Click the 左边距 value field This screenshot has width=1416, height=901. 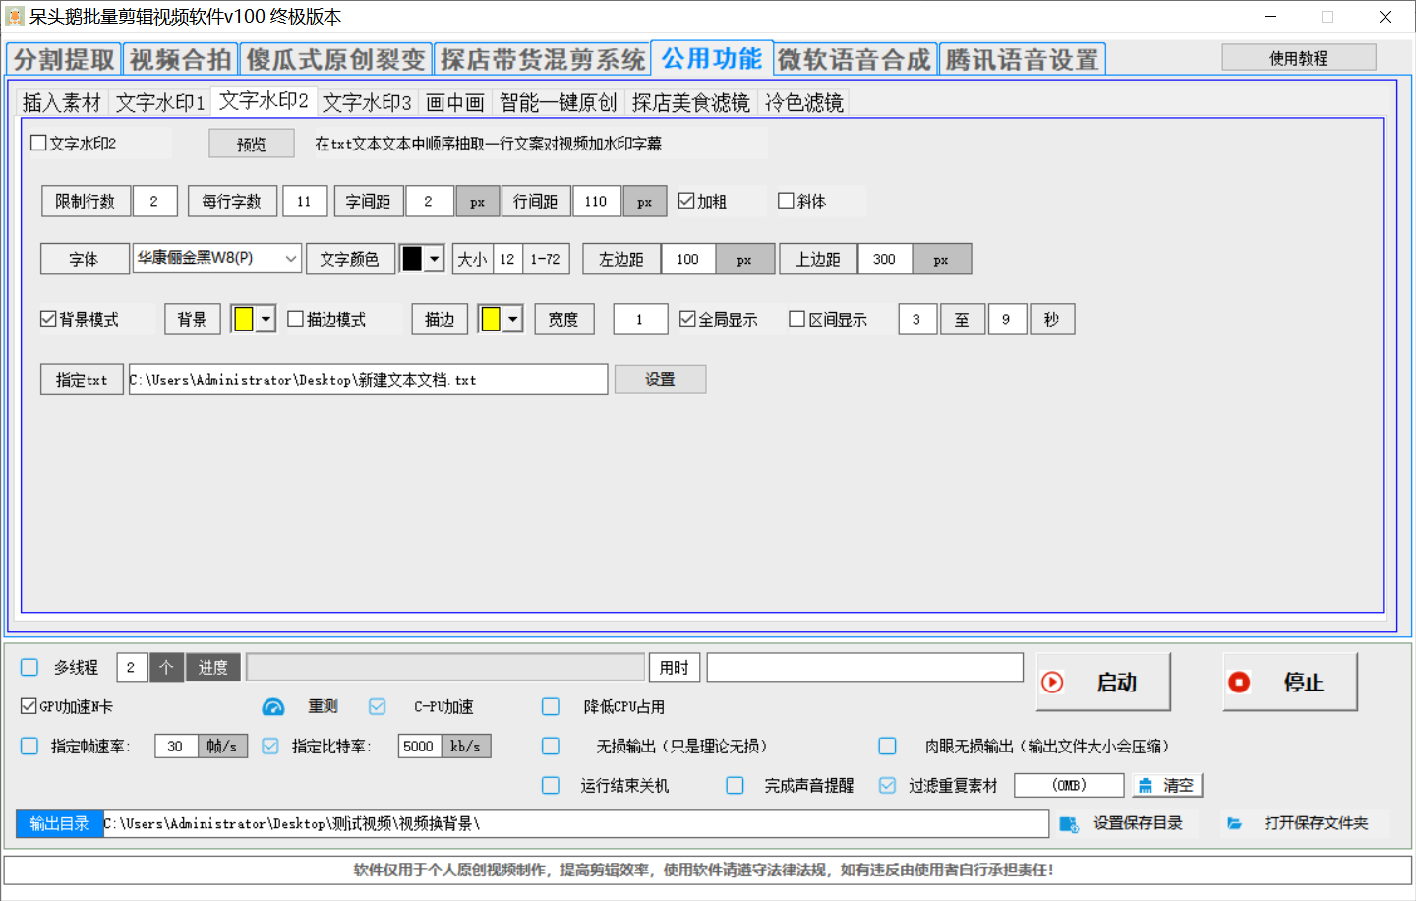tap(688, 259)
